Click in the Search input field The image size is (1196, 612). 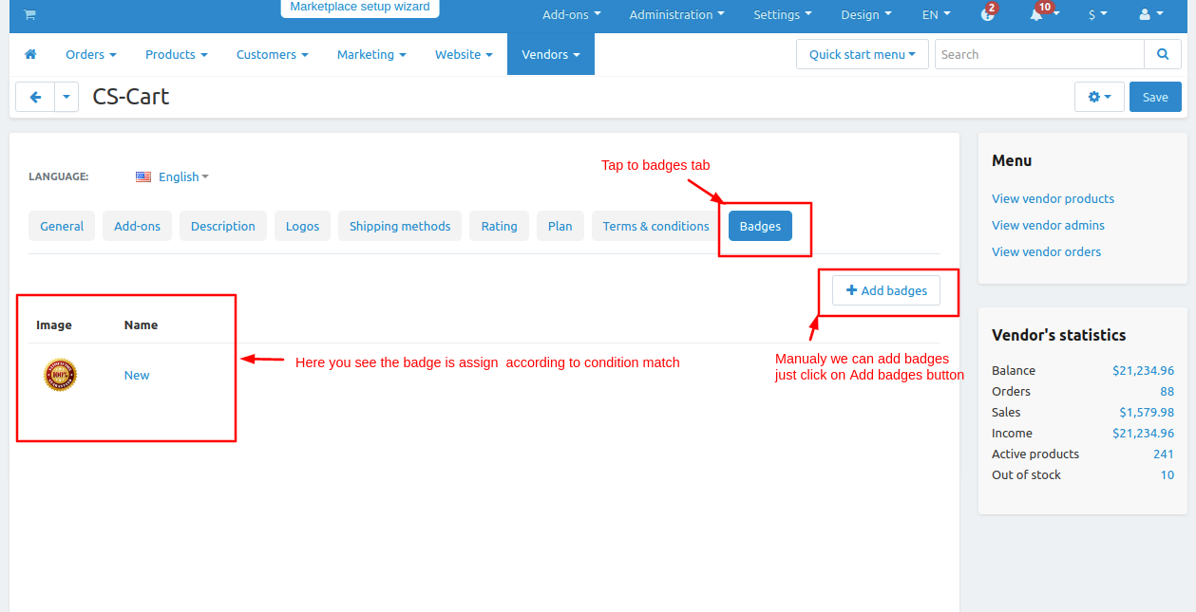coord(1039,54)
